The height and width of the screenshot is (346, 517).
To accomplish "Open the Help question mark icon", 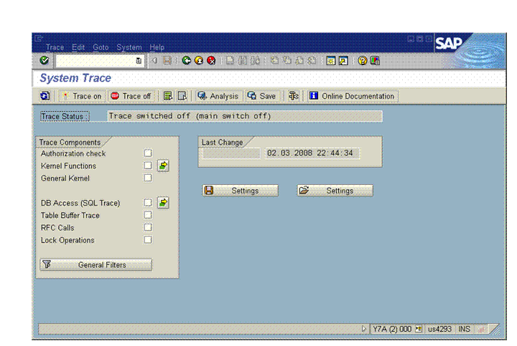I will pyautogui.click(x=363, y=62).
